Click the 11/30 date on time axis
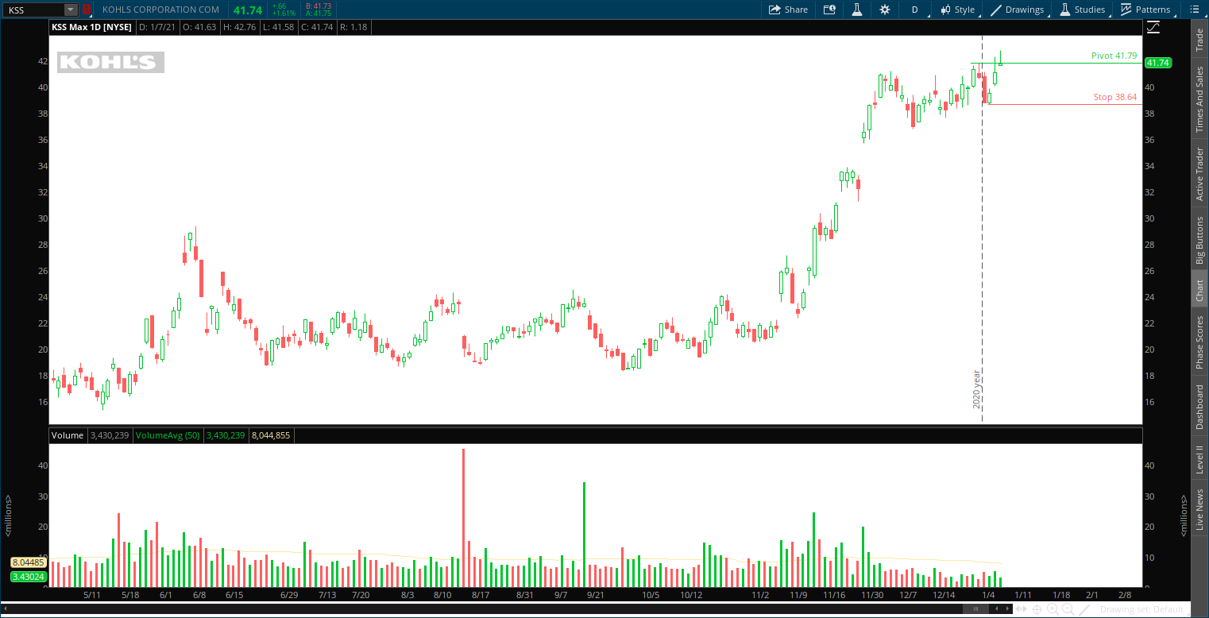Screen dimensions: 1209x618 click(x=873, y=594)
